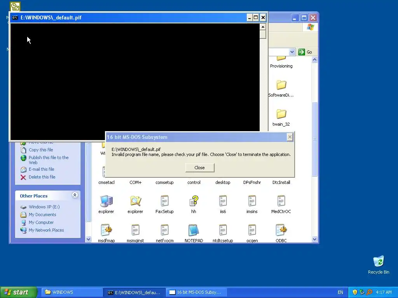Select the netfxocm file icon
Viewport: 398px width, 298px height.
(164, 230)
